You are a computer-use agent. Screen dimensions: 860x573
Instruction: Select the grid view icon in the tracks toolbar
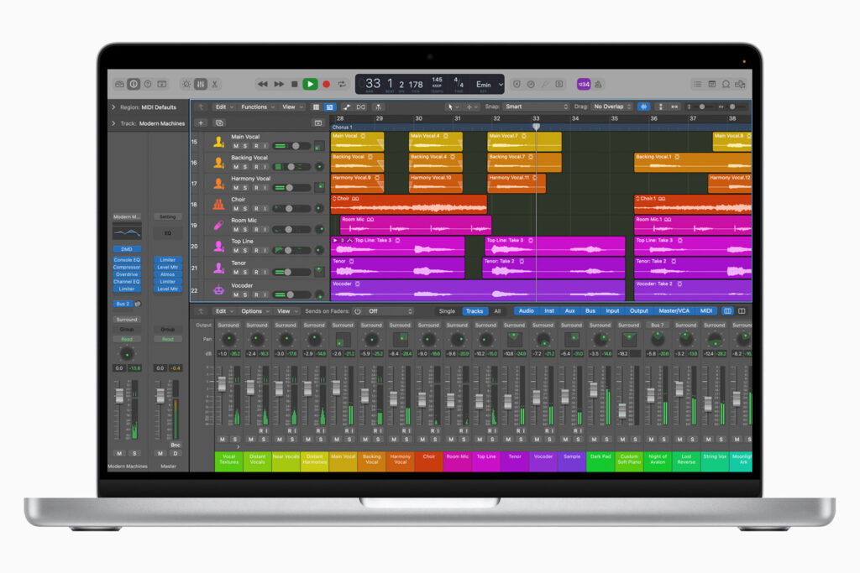coord(316,107)
